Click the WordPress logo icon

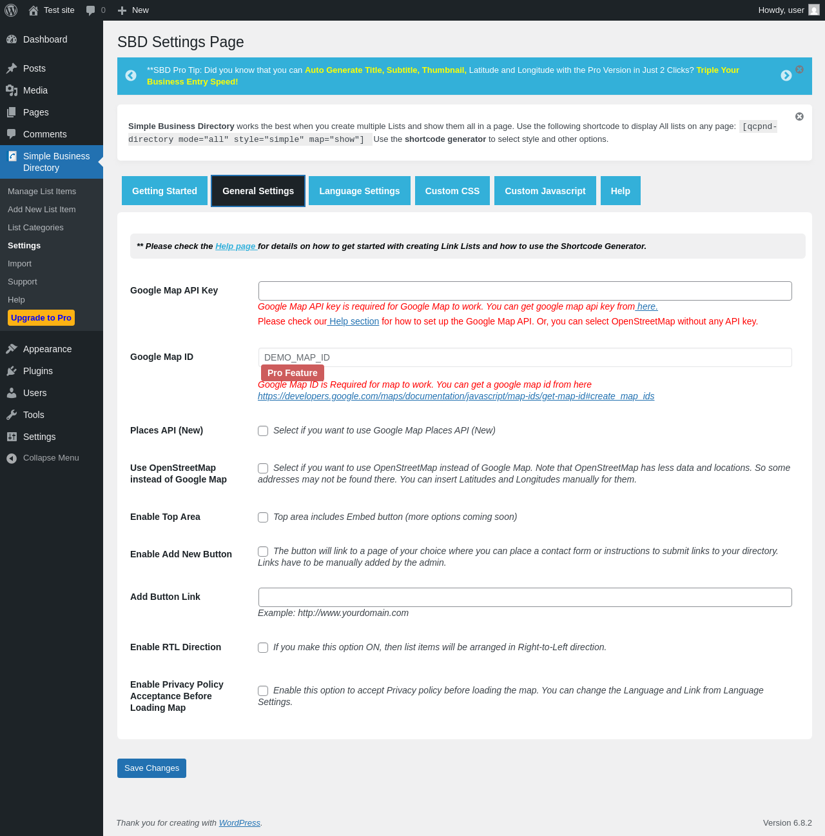point(11,10)
